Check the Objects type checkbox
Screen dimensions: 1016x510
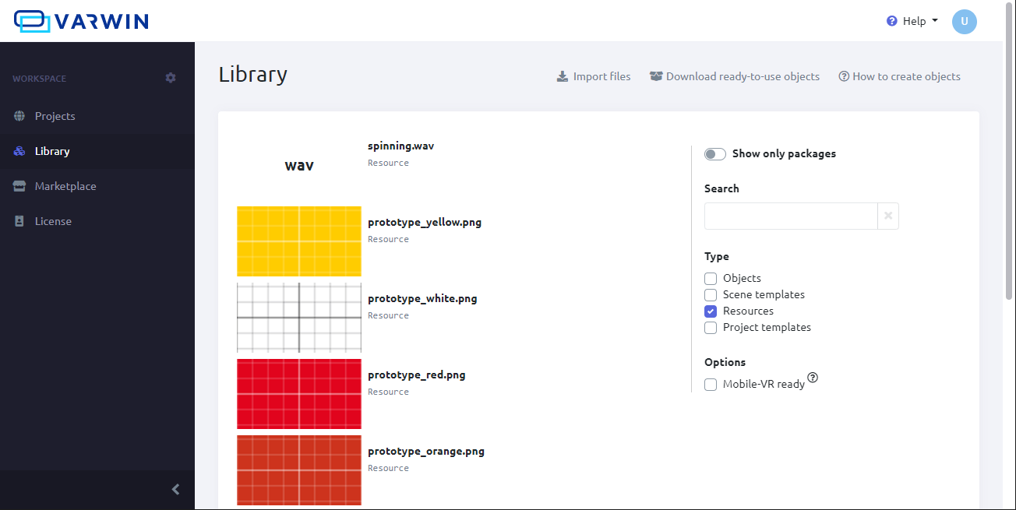(711, 279)
